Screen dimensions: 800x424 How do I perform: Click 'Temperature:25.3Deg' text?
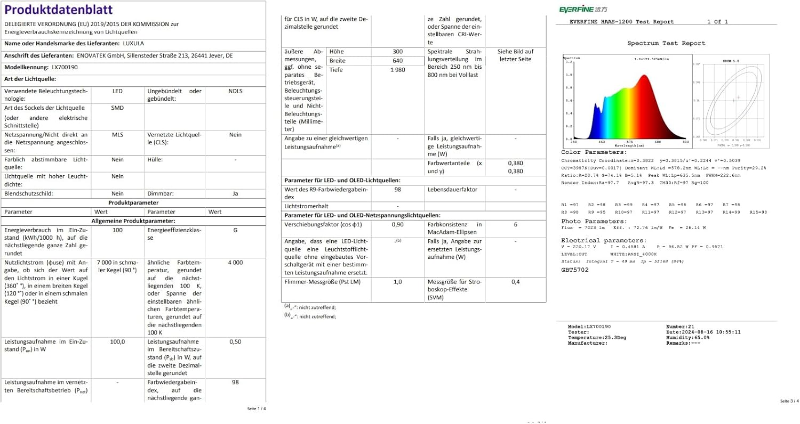597,338
